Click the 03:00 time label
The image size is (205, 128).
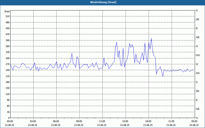(x=33, y=121)
